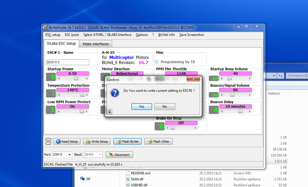Move the Beacon/Signal Volume slider thumb
Image resolution: width=308 pixels, height=187 pixels.
(232, 95)
